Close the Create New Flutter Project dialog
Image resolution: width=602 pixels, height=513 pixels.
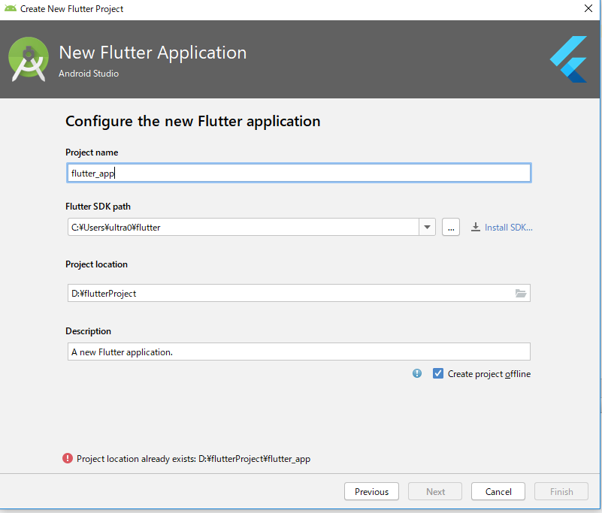(x=588, y=9)
